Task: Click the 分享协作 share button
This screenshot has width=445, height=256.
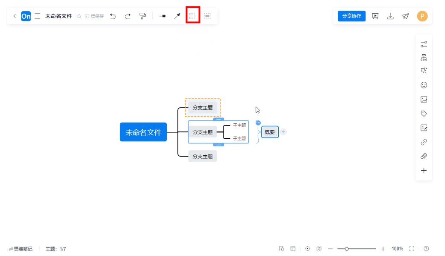Action: pos(351,16)
